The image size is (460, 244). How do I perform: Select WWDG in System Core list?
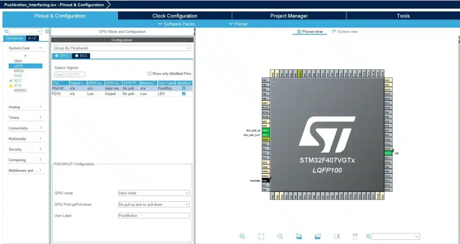(20, 90)
